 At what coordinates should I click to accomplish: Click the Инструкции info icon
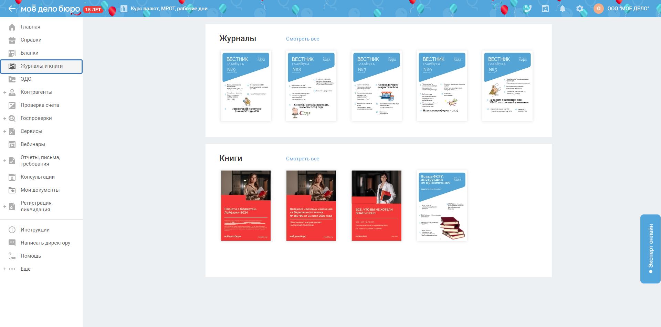[12, 230]
